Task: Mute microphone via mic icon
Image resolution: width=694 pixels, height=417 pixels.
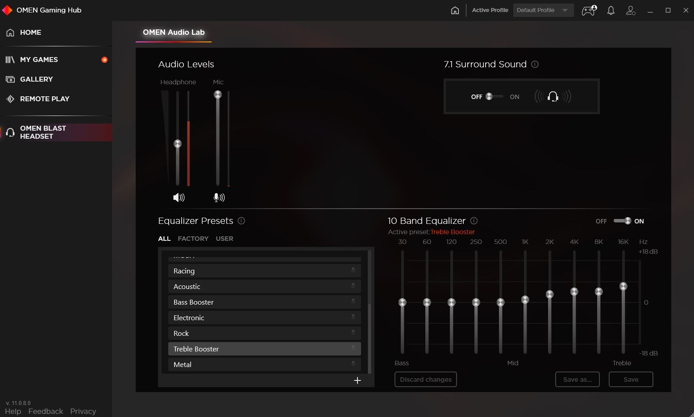Action: [219, 198]
